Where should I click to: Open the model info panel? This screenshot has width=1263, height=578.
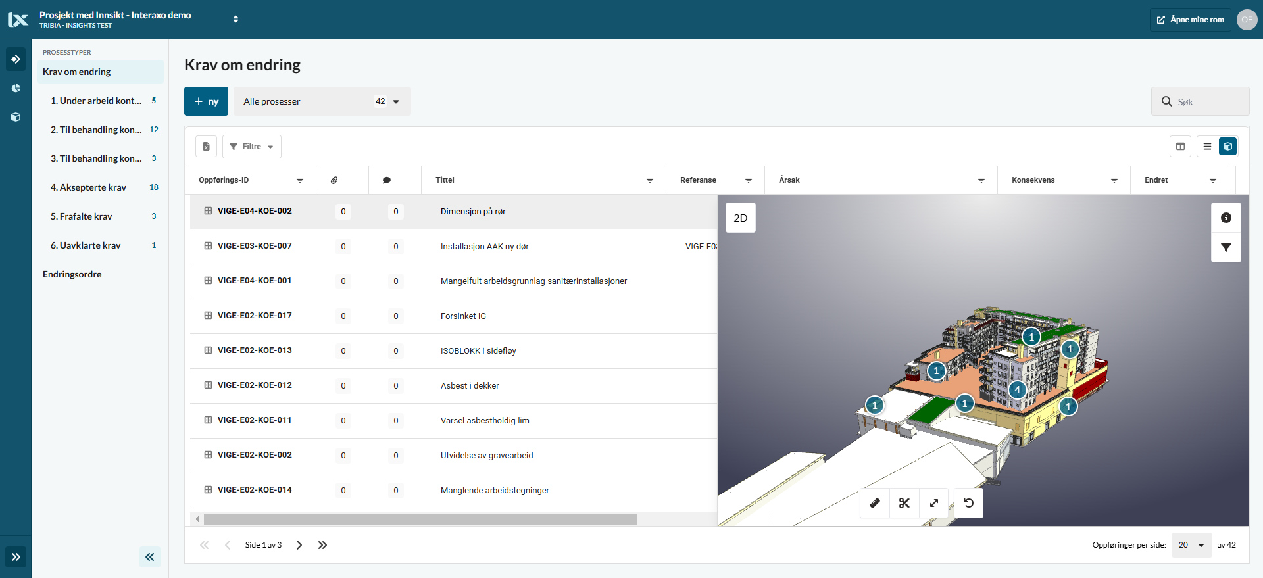click(x=1226, y=218)
